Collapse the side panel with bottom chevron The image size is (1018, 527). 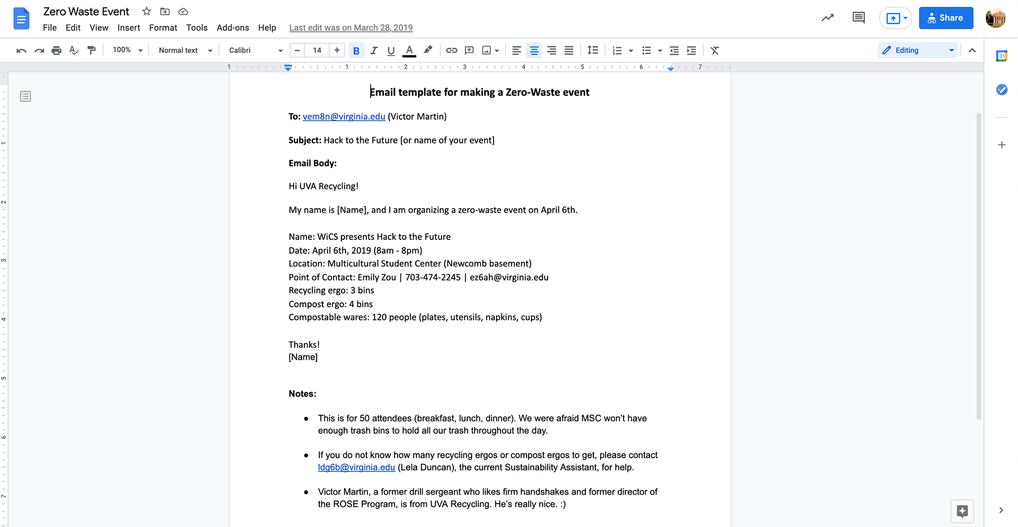(x=1001, y=511)
